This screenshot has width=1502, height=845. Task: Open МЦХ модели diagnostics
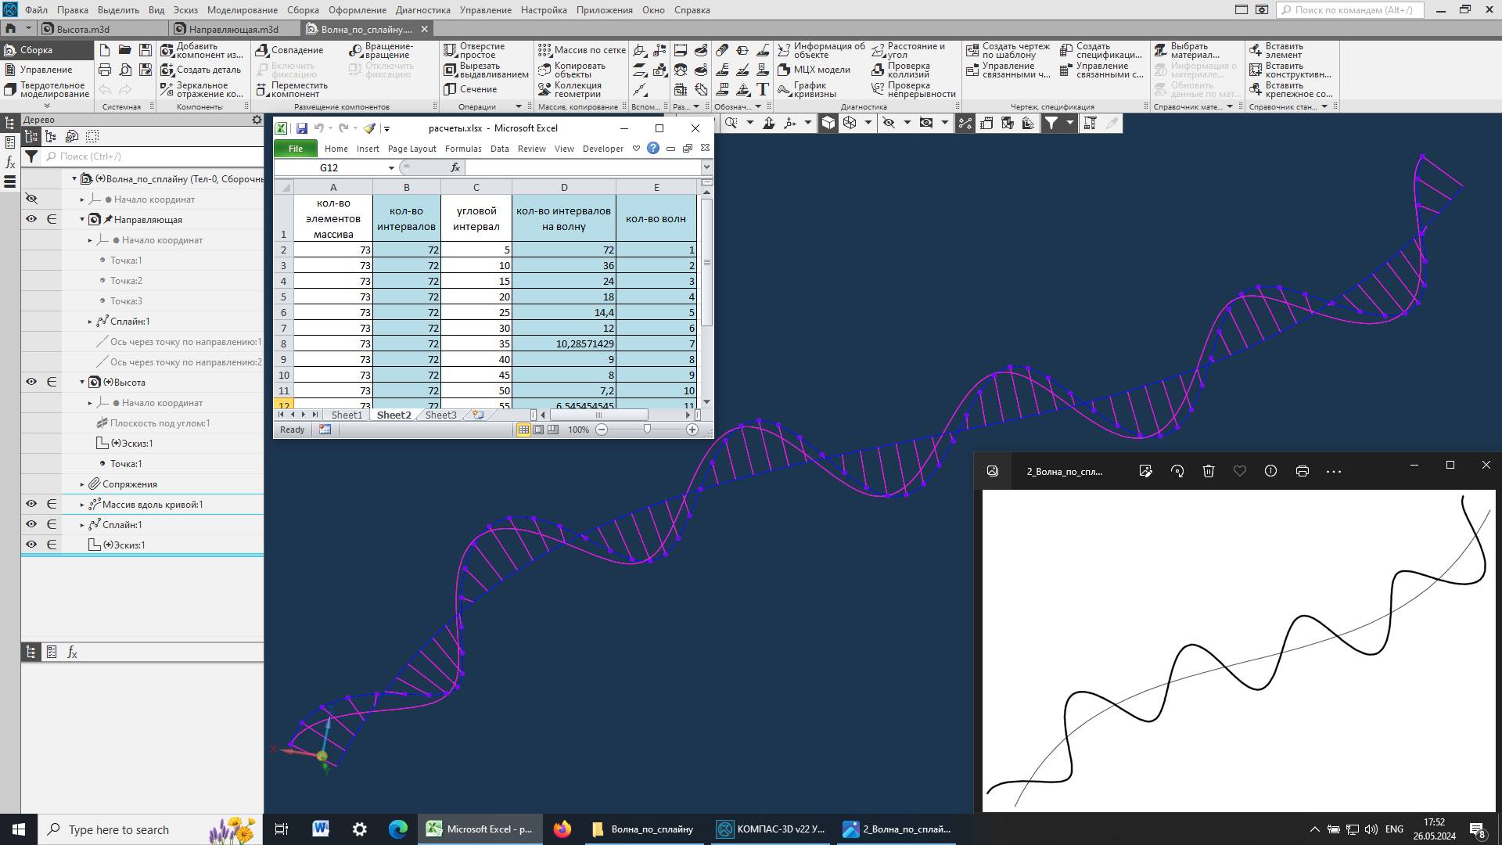[x=814, y=70]
